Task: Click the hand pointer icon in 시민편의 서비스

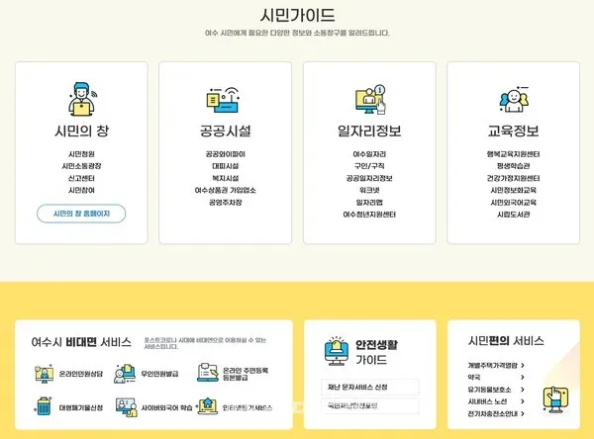Action: click(x=555, y=400)
